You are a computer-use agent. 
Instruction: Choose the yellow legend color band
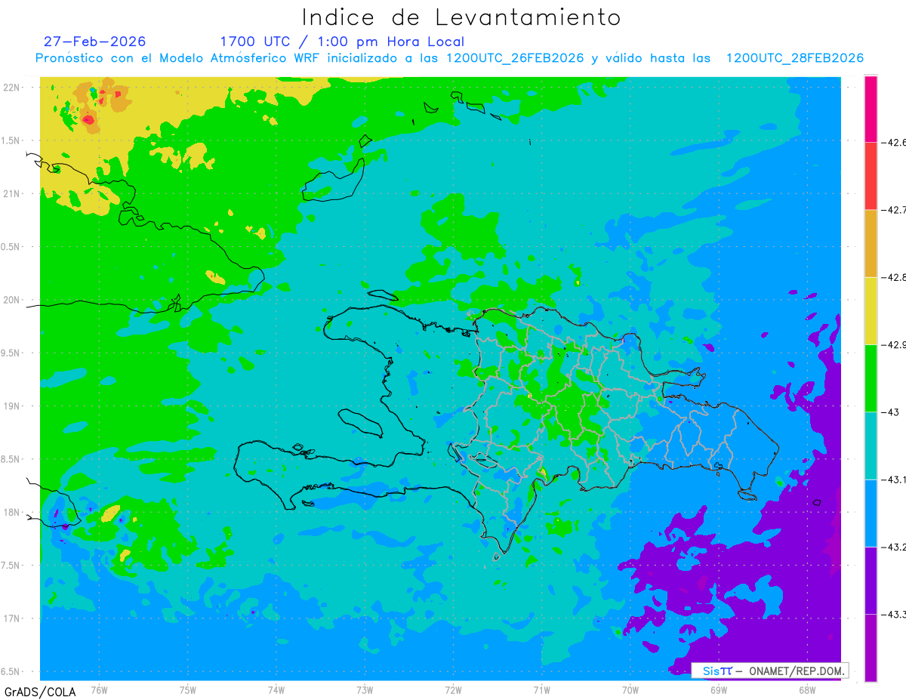point(871,310)
